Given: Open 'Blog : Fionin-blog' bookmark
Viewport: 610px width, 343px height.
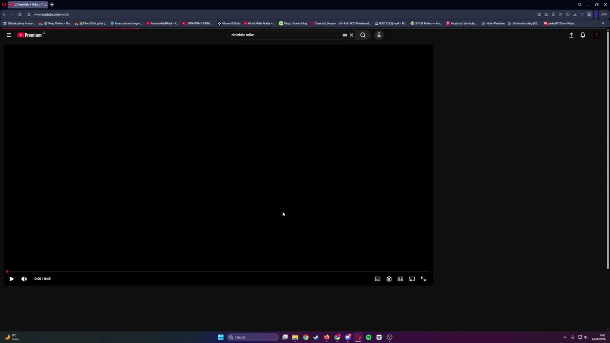Looking at the screenshot, I should point(293,23).
